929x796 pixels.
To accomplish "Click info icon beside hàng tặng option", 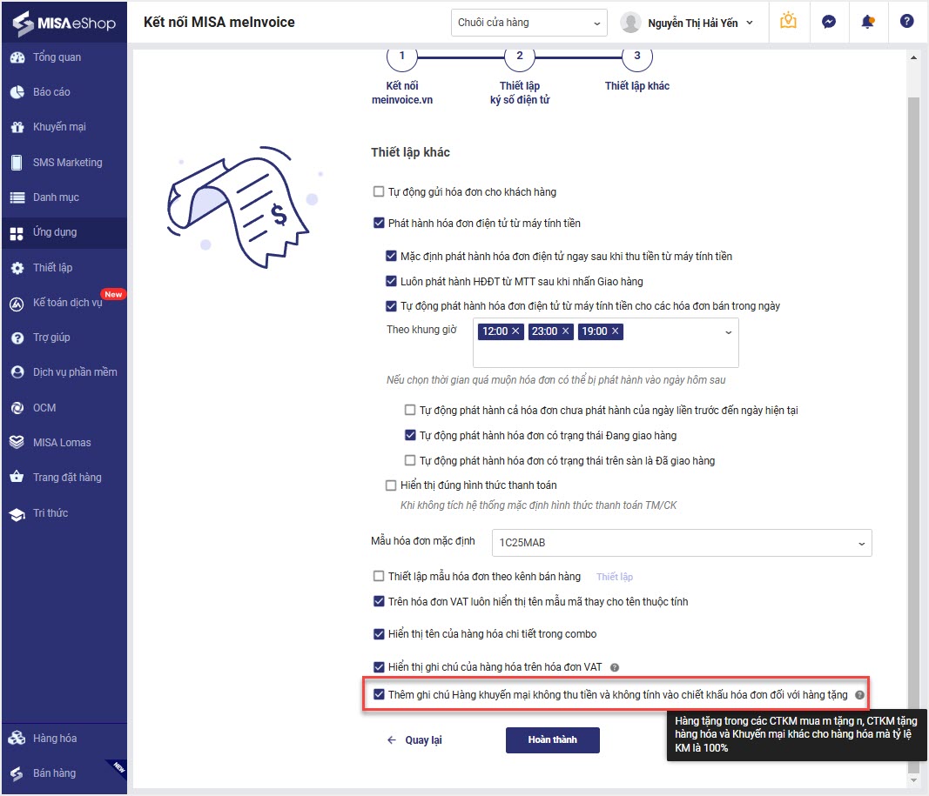I will [859, 695].
